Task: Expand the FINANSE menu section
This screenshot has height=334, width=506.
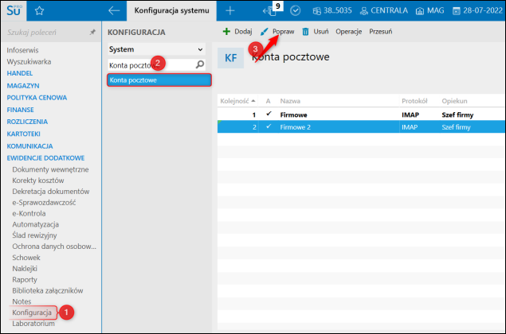Action: click(20, 110)
